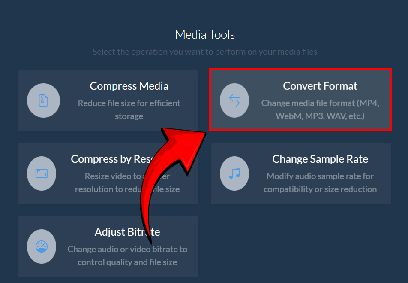Click the Convert Format description text
Screen dimensions: 408x283
pyautogui.click(x=320, y=109)
